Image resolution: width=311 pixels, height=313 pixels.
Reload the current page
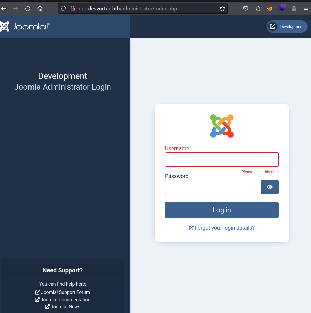pos(28,9)
